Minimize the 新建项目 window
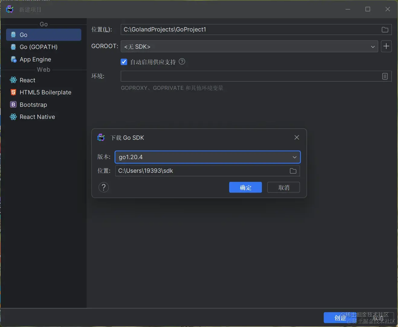Viewport: 398px width, 327px height. (x=348, y=9)
